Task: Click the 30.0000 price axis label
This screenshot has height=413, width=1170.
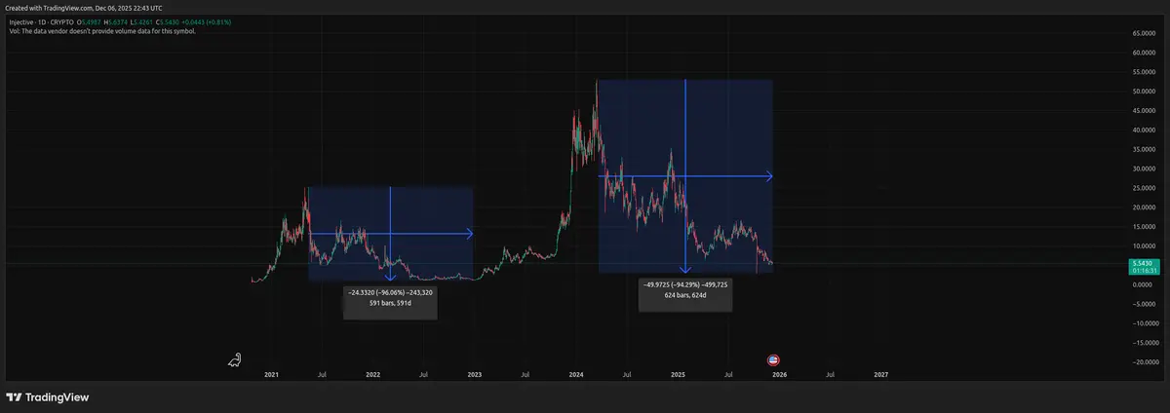Action: (1145, 169)
